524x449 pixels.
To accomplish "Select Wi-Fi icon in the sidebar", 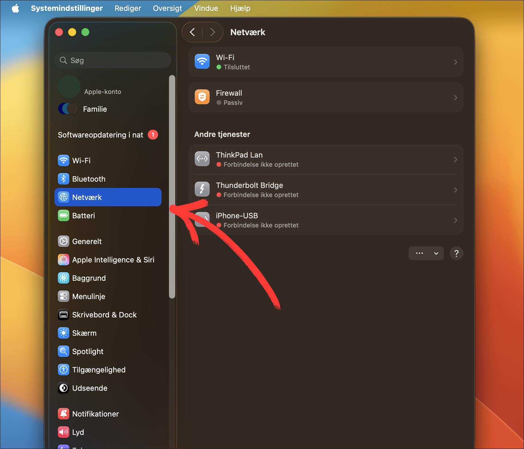I will [x=63, y=161].
